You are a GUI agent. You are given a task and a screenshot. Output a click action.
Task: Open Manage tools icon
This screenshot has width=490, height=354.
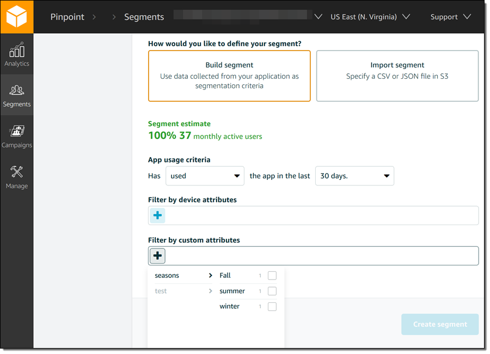(17, 173)
